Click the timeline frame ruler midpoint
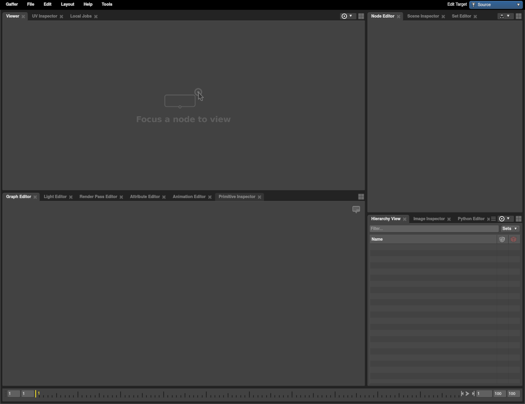 [248, 394]
